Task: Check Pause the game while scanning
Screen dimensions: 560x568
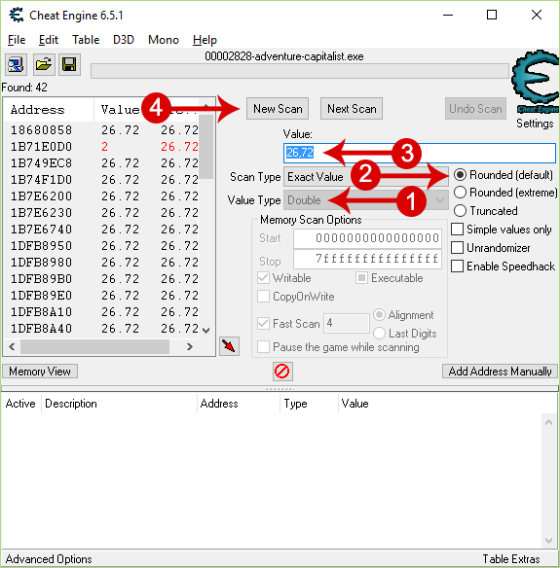Action: tap(263, 346)
